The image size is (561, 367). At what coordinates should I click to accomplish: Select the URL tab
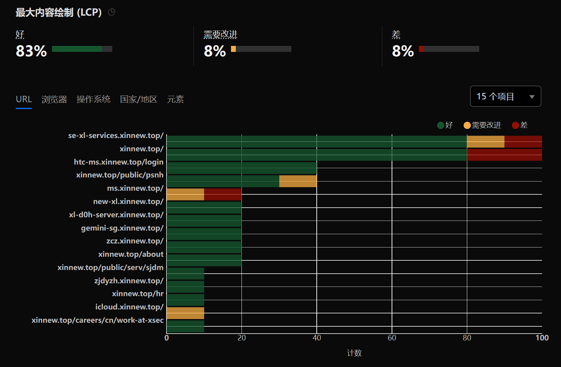point(24,99)
